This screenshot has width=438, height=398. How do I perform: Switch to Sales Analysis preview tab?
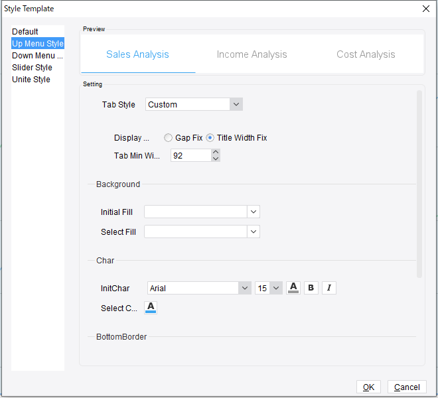coord(138,54)
